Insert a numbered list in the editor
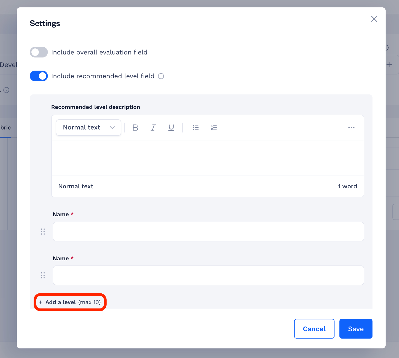The height and width of the screenshot is (358, 399). pyautogui.click(x=214, y=128)
